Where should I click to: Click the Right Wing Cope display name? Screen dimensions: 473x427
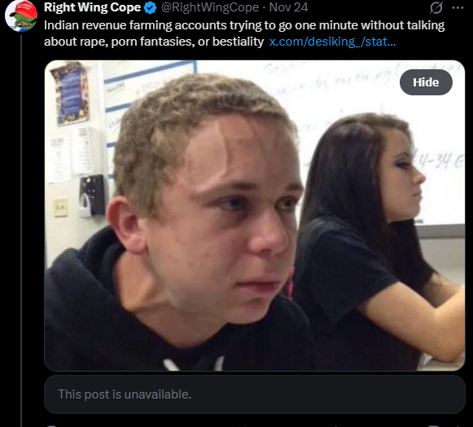(92, 7)
